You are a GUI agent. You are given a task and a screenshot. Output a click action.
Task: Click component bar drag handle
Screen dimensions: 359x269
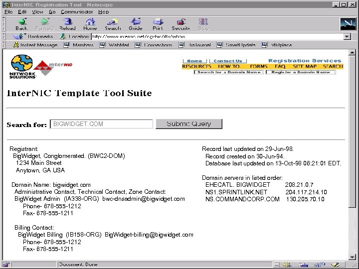(x=277, y=265)
